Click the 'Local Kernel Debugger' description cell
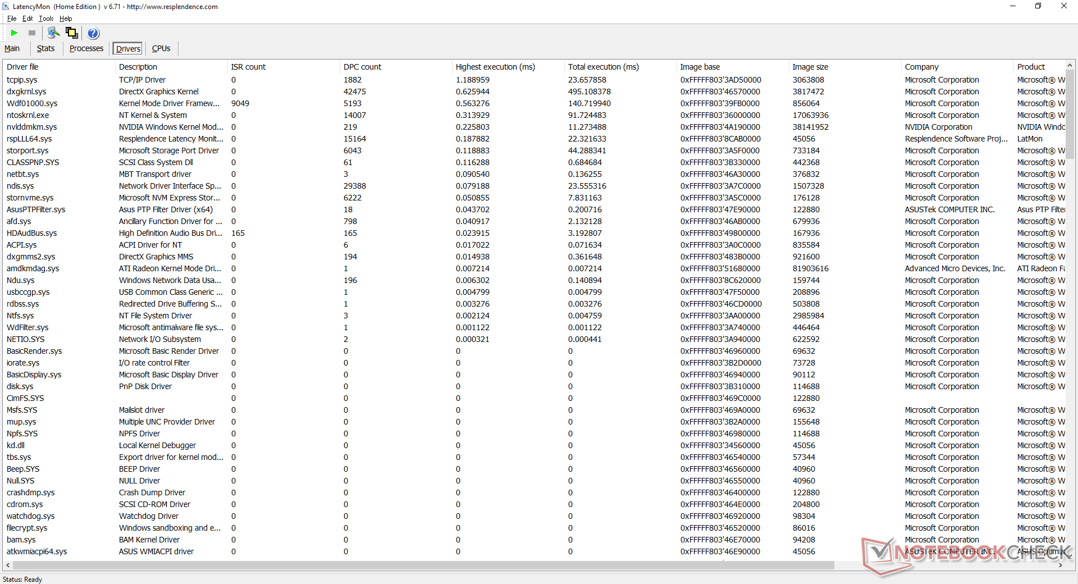1078x584 pixels. coord(157,445)
